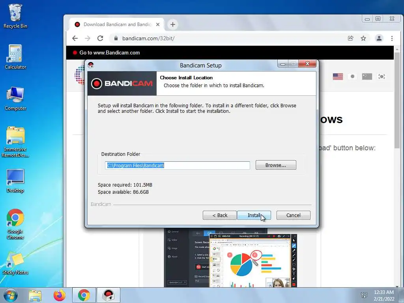Image resolution: width=404 pixels, height=303 pixels.
Task: Open File Explorer from the taskbar
Action: [35, 295]
